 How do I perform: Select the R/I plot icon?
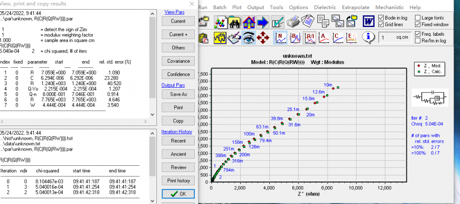click(310, 38)
